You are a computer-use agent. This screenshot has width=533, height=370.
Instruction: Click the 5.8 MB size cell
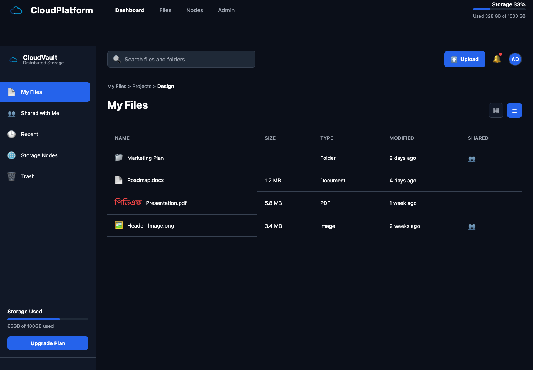(273, 203)
